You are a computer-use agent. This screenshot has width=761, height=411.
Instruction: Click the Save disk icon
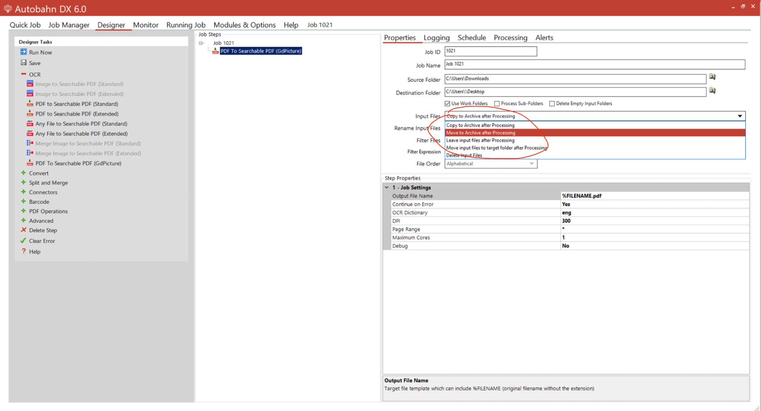pyautogui.click(x=24, y=63)
